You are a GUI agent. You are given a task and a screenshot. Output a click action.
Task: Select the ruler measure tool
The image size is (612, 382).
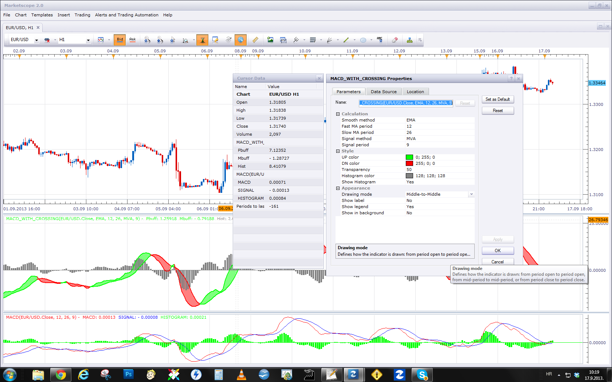(x=255, y=40)
